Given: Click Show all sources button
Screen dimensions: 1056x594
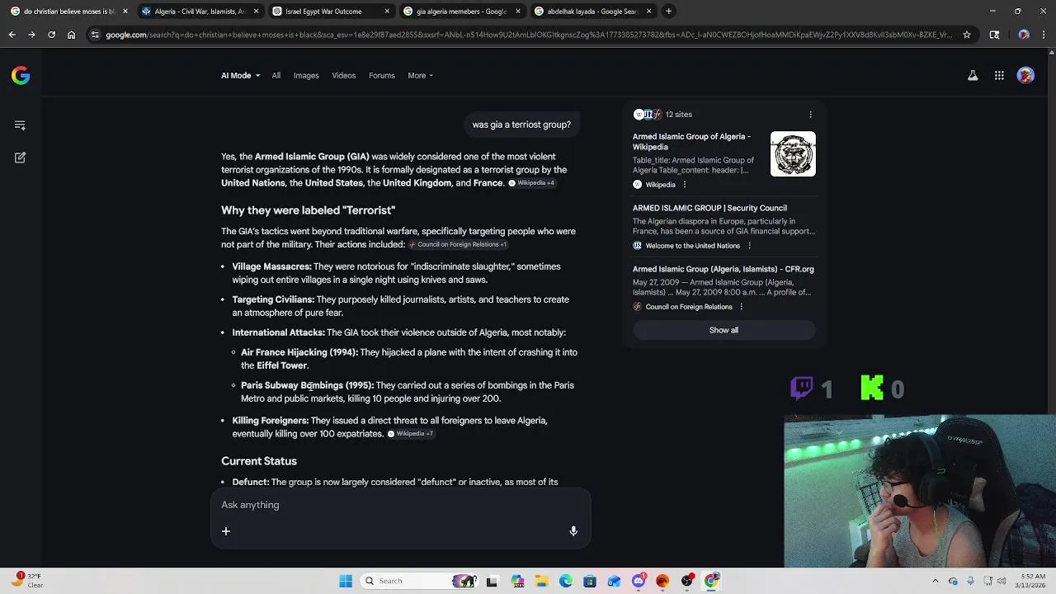Looking at the screenshot, I should click(x=724, y=330).
